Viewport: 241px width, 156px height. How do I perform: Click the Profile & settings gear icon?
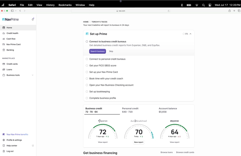[x=4, y=140]
